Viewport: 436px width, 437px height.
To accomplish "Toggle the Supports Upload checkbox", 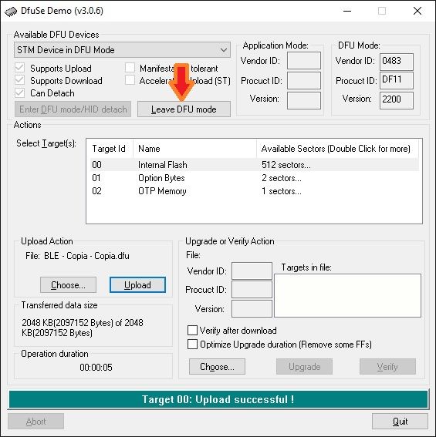I will point(19,68).
